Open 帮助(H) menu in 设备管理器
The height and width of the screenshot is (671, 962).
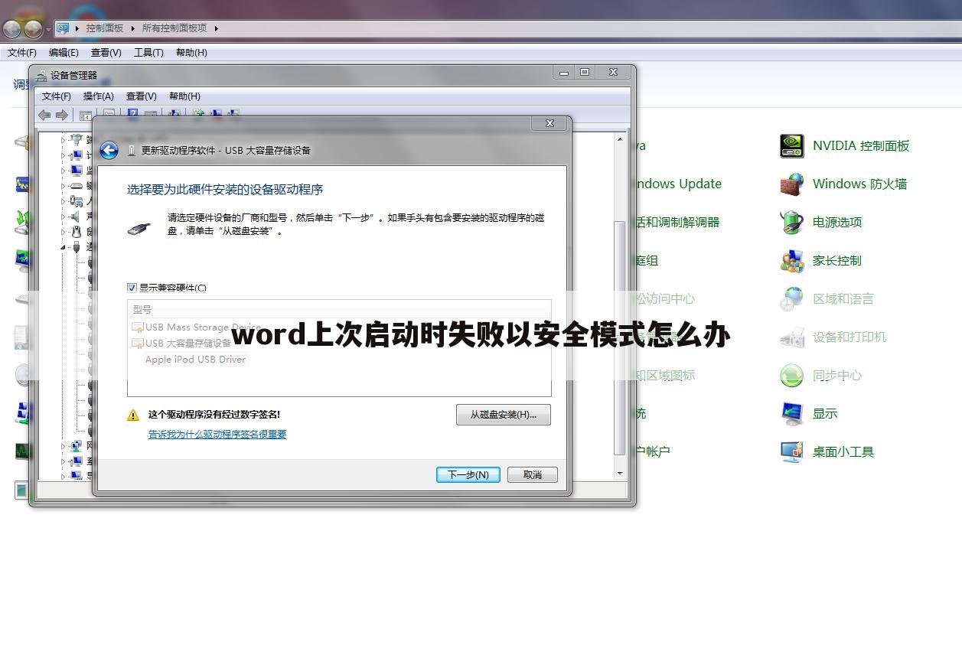pos(184,96)
